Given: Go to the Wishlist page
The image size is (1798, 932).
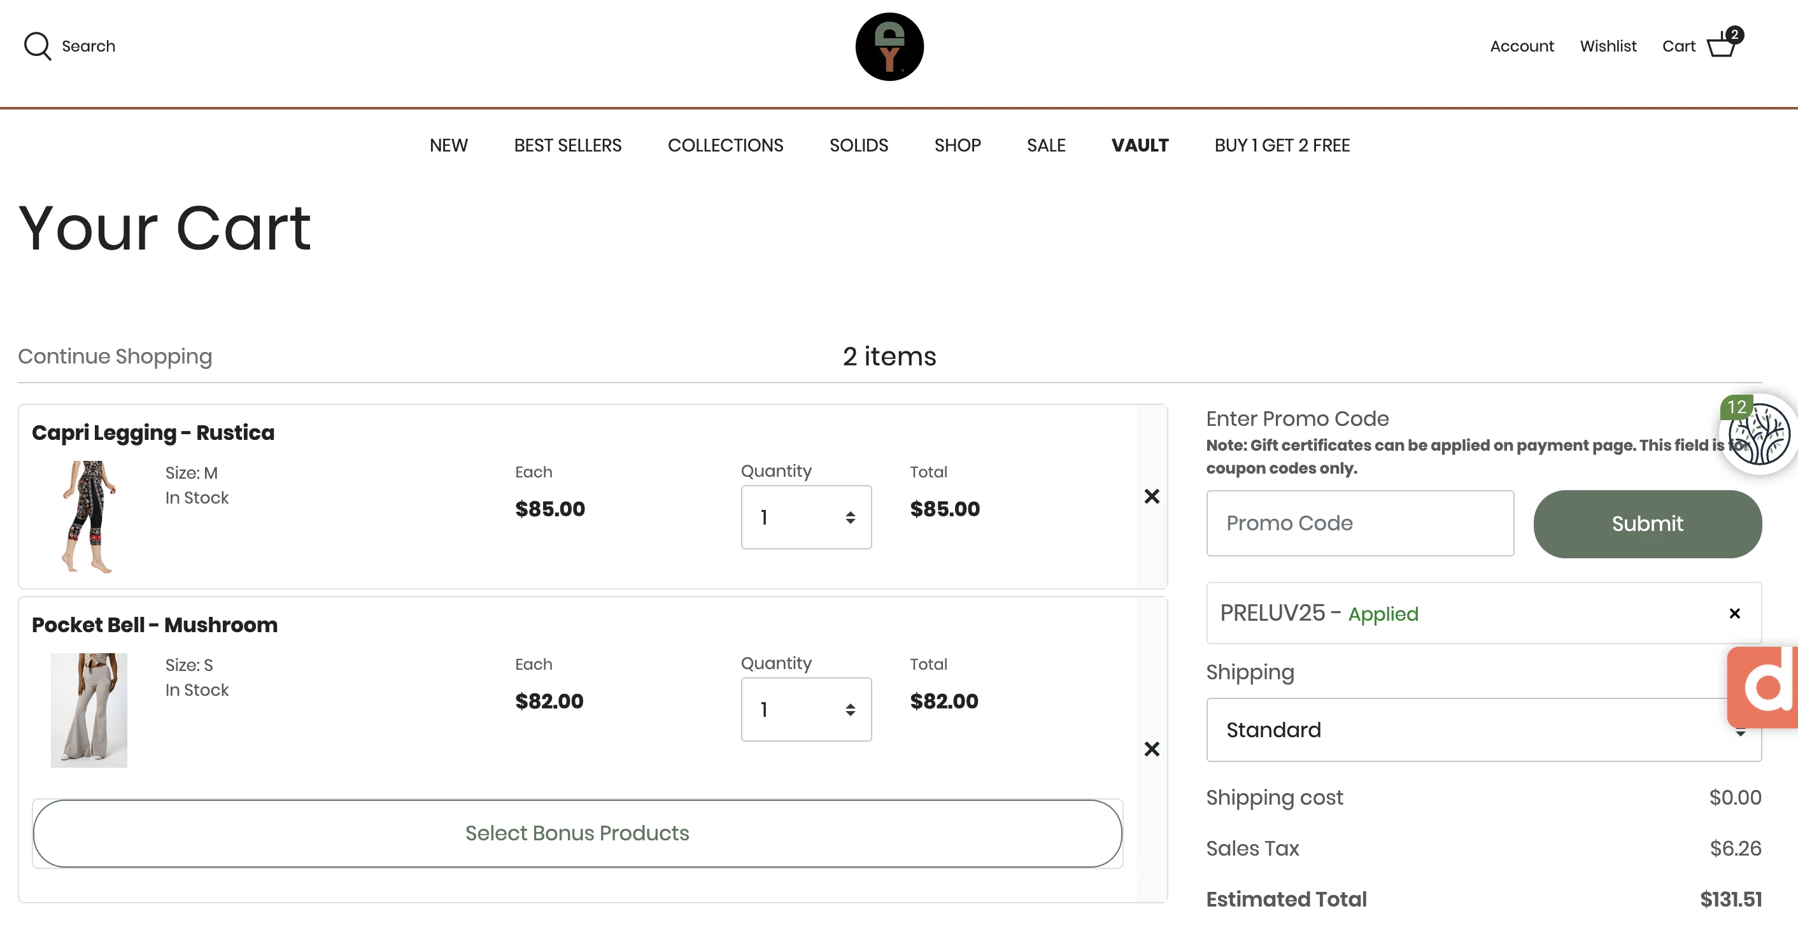Looking at the screenshot, I should [1608, 46].
